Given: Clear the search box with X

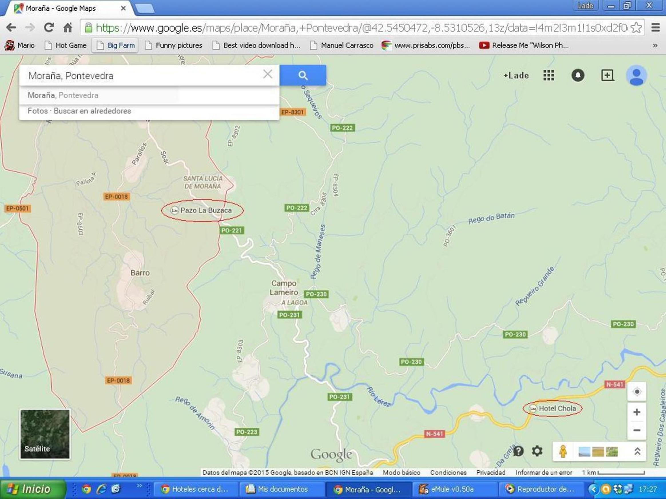Looking at the screenshot, I should (267, 74).
